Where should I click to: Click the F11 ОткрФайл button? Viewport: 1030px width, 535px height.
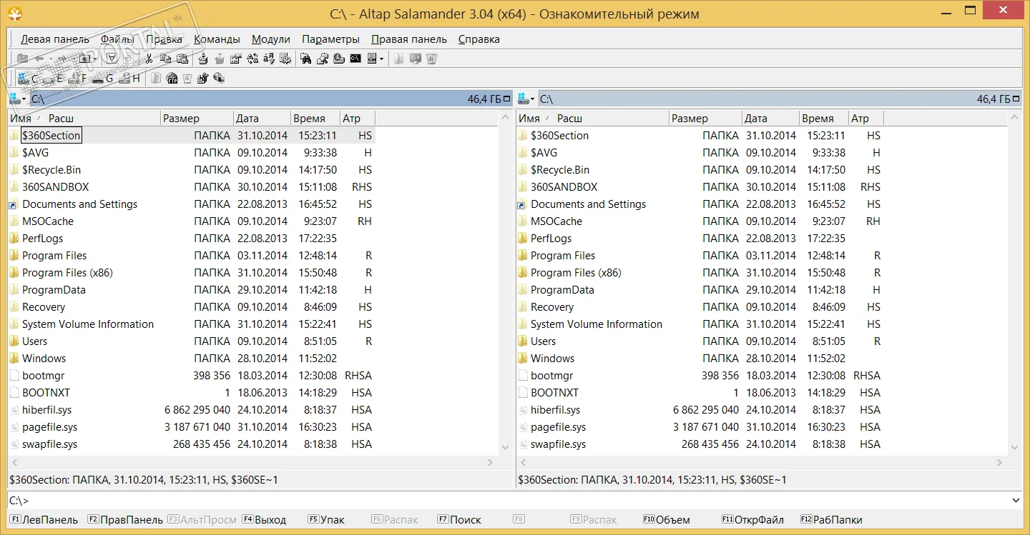click(752, 520)
